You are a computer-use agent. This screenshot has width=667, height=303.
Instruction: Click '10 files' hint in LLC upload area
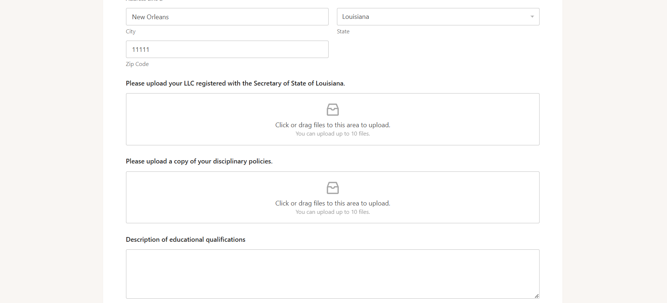(360, 134)
